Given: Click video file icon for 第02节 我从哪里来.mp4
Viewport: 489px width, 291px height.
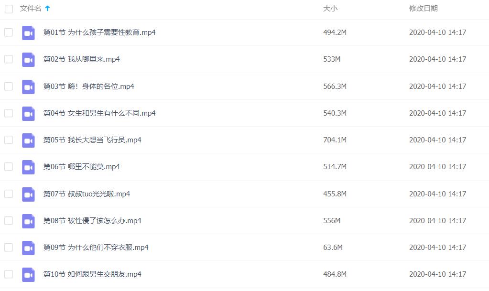Looking at the screenshot, I should pos(28,60).
